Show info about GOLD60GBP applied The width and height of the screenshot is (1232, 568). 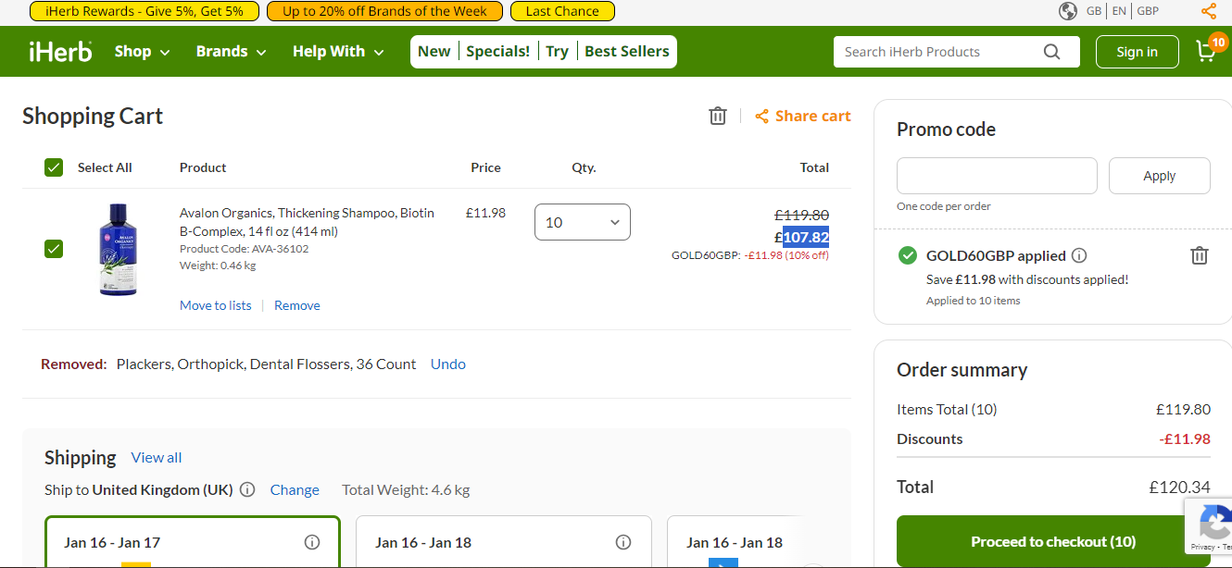(x=1079, y=255)
